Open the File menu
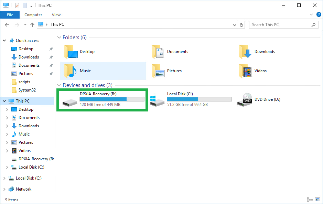 coord(10,15)
